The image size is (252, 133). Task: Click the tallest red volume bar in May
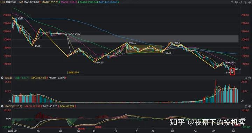[216, 91]
